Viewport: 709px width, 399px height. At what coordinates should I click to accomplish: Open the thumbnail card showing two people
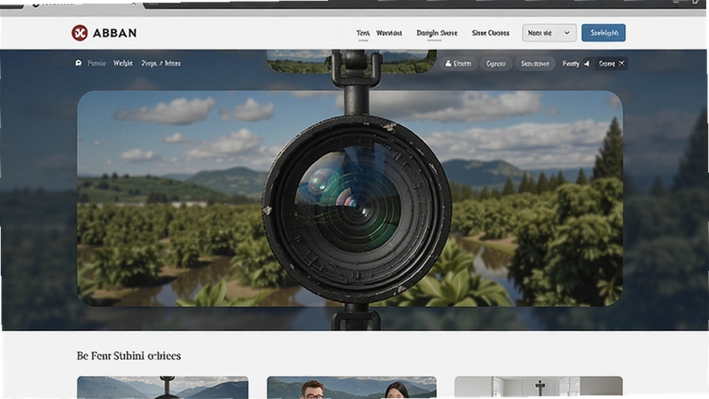[x=352, y=387]
